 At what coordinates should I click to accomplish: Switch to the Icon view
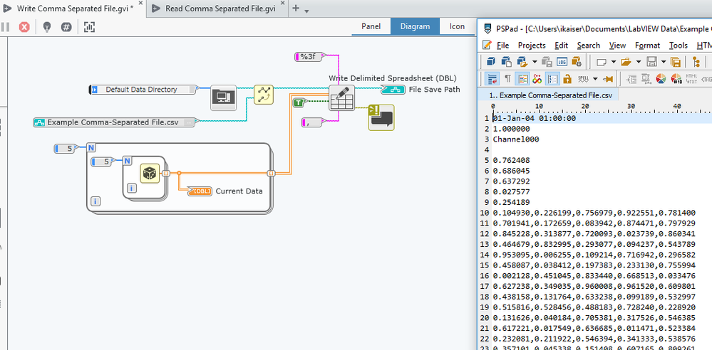pyautogui.click(x=457, y=26)
